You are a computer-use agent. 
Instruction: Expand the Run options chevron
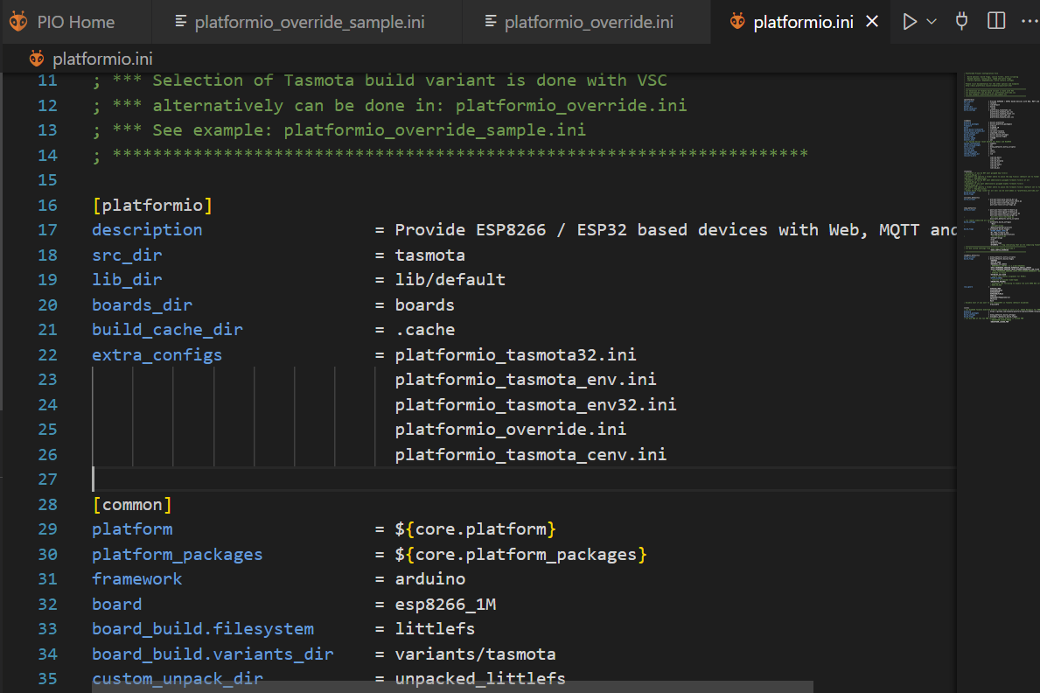tap(932, 22)
